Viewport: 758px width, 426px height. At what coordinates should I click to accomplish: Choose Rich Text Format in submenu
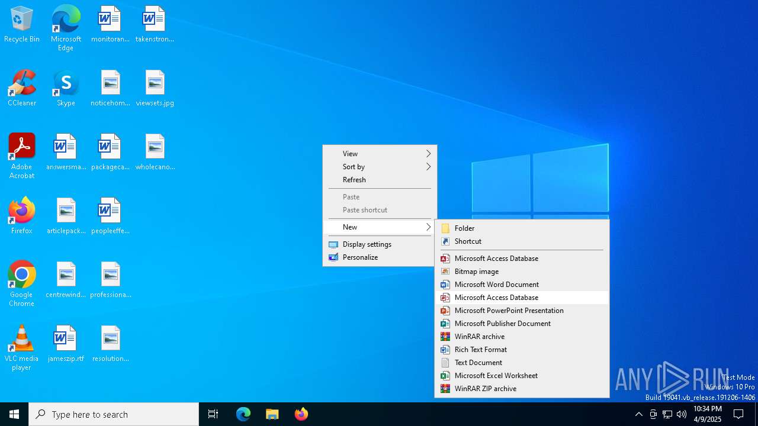tap(522, 350)
